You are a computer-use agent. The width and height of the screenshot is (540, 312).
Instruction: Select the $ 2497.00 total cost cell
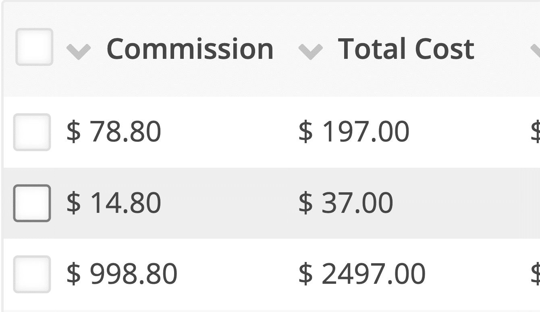362,274
